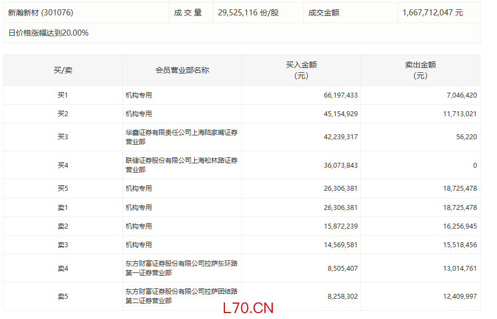Open the 东方财富证券 拉萨团结路第二 branch entry
The image size is (497, 319).
pos(182,296)
